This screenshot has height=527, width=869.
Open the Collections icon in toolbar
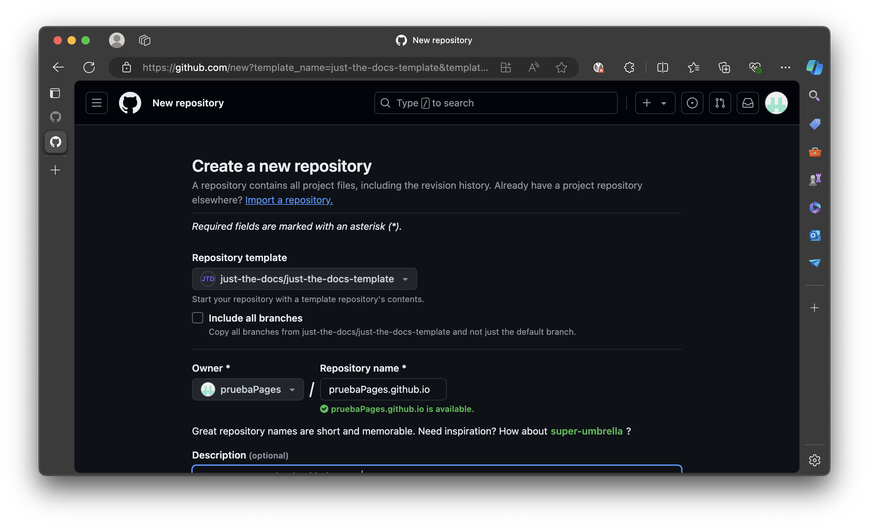(724, 67)
